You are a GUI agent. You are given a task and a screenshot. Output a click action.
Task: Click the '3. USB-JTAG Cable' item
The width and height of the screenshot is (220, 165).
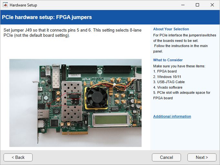pos(169,82)
